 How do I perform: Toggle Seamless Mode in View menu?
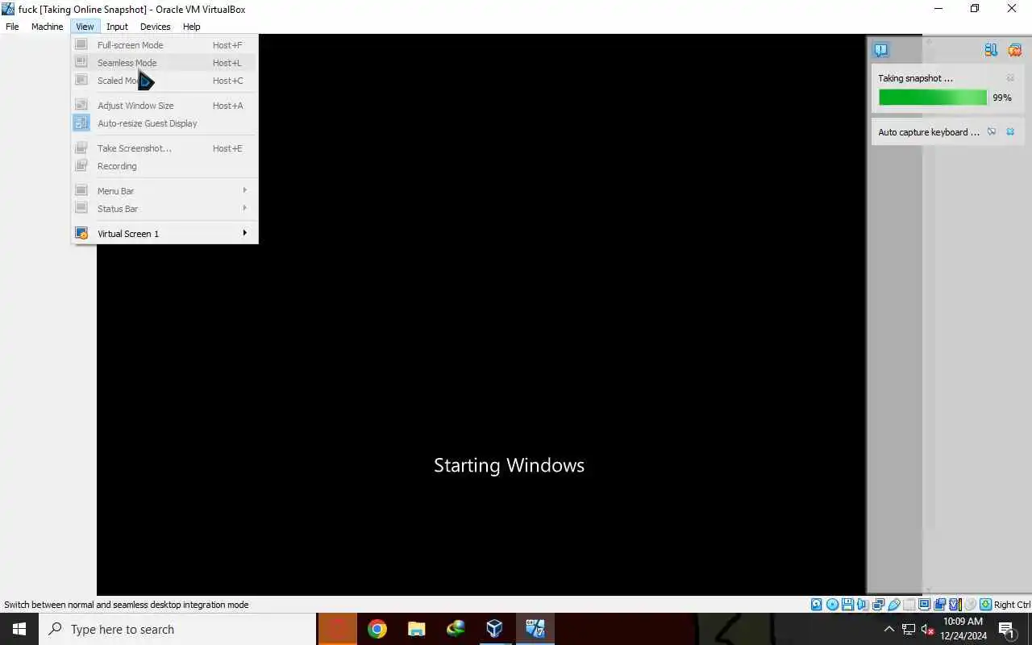coord(164,63)
